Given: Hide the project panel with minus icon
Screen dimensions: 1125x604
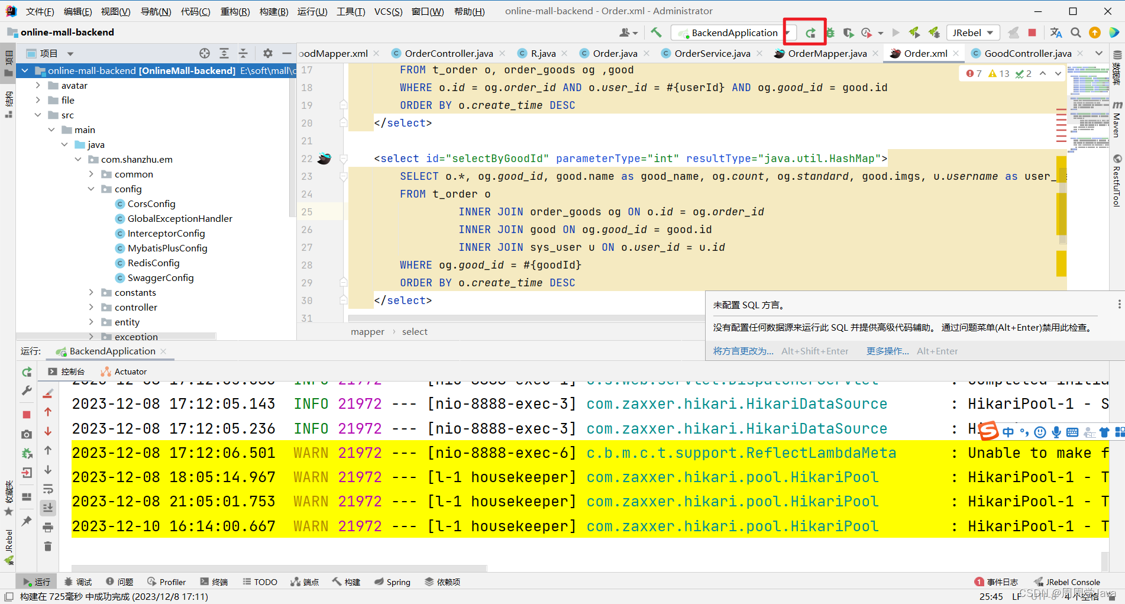Looking at the screenshot, I should (x=287, y=53).
